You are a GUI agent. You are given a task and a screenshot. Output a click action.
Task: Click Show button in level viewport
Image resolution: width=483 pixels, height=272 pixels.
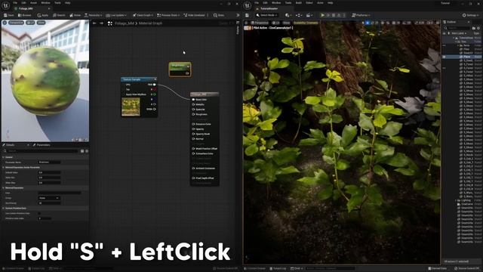click(286, 23)
